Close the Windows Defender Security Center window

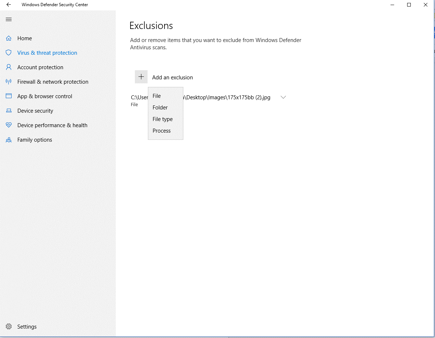pyautogui.click(x=426, y=5)
